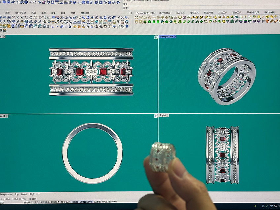This screenshot has width=280, height=210.
Task: Switch to the Perspective viewport tab at bottom
Action: click(x=6, y=194)
